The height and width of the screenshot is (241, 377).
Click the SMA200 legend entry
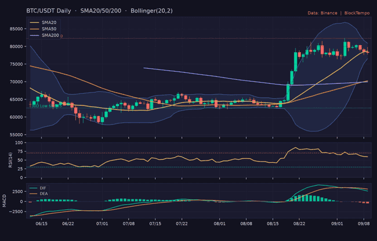44,35
